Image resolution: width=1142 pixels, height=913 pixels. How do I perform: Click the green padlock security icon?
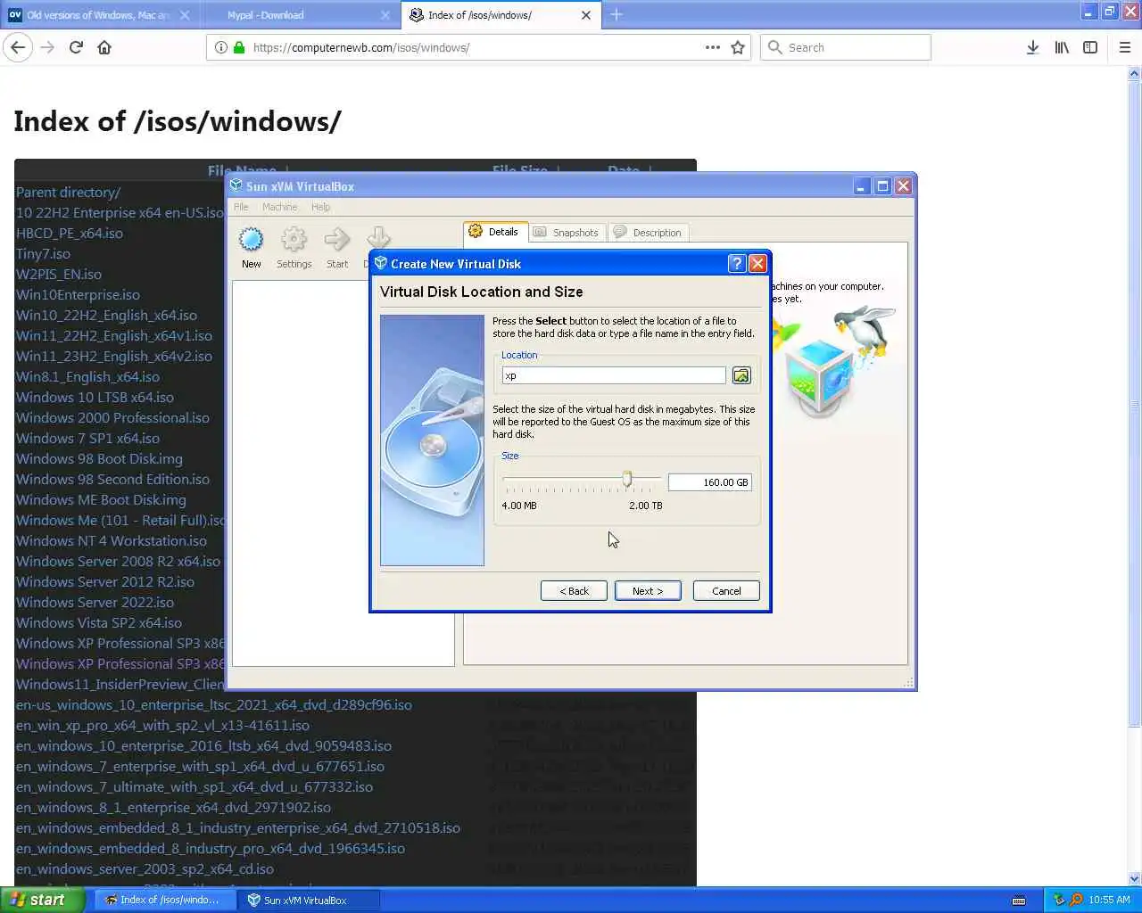239,47
